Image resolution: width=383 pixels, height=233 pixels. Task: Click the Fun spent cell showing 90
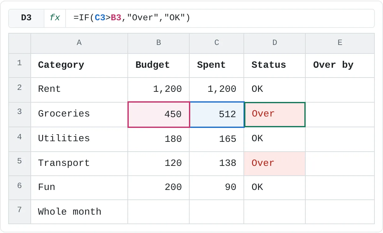click(x=217, y=187)
